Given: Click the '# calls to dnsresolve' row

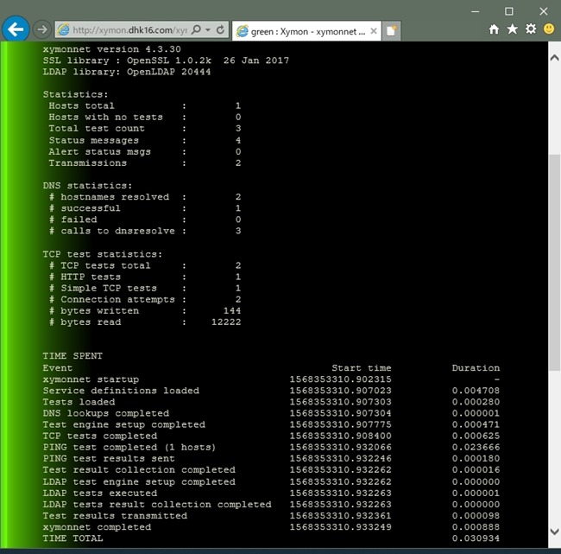Looking at the screenshot, I should (x=145, y=231).
